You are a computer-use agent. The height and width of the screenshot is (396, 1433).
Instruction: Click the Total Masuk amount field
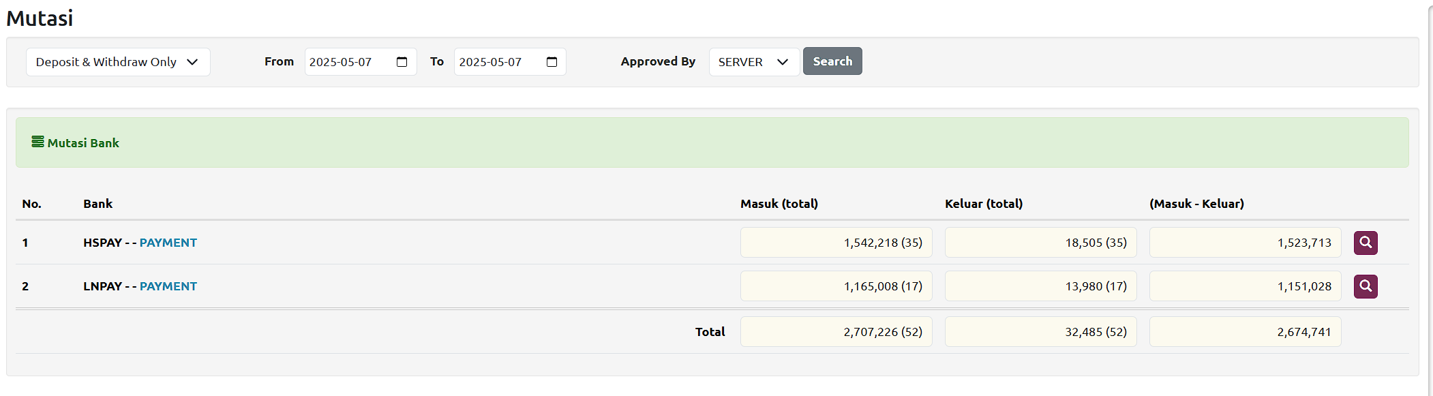[x=836, y=332]
